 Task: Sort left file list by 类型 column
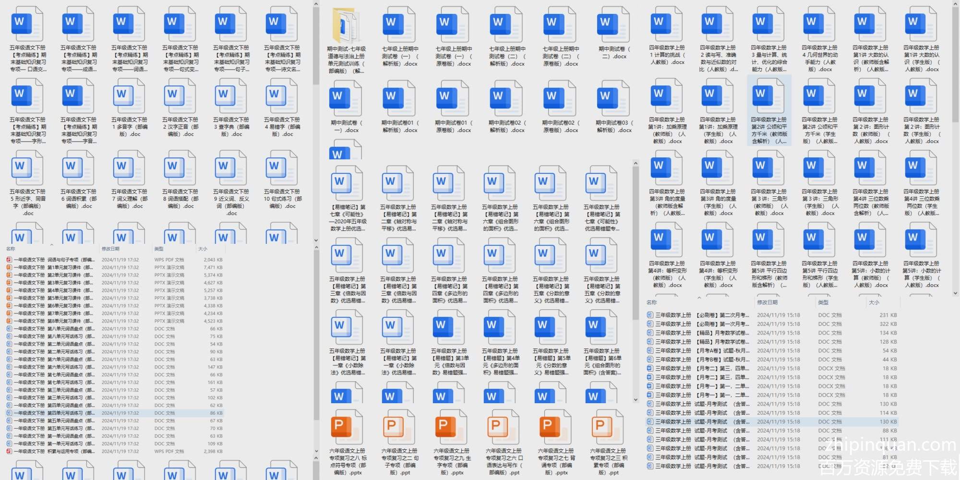pyautogui.click(x=159, y=249)
